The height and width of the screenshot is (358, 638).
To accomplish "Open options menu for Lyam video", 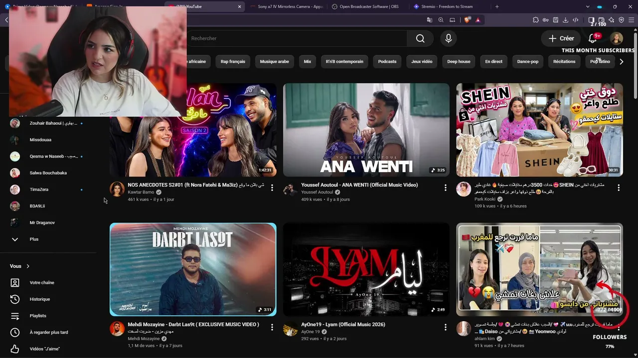I will 446,327.
